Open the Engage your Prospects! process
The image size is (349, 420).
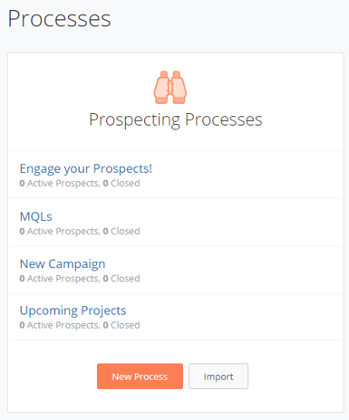[86, 168]
